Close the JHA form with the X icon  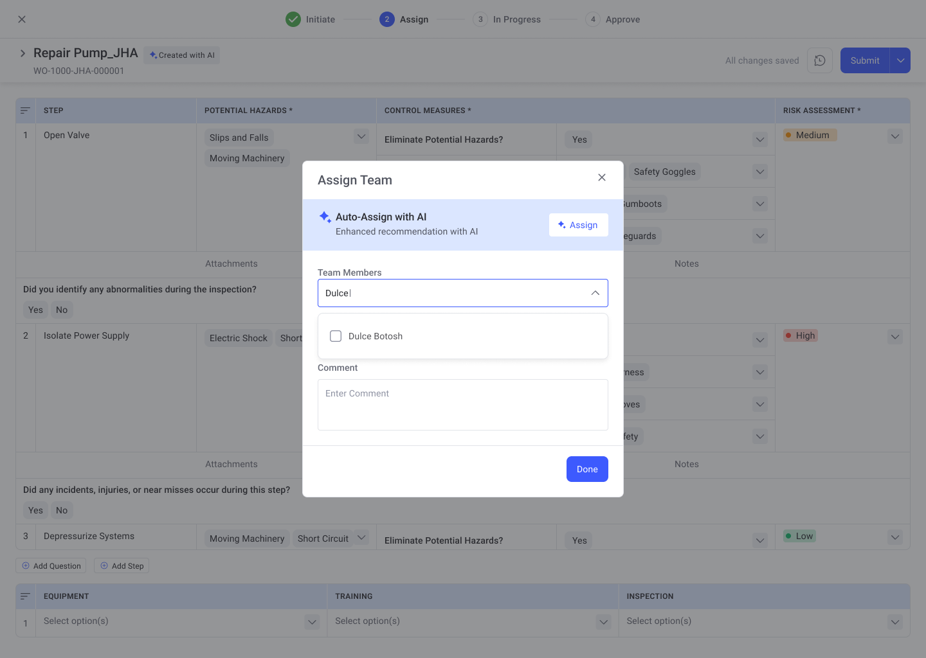point(22,19)
